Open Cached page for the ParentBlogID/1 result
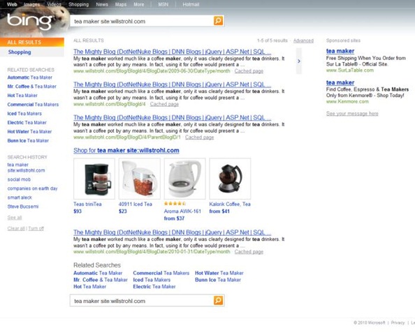 200,137
